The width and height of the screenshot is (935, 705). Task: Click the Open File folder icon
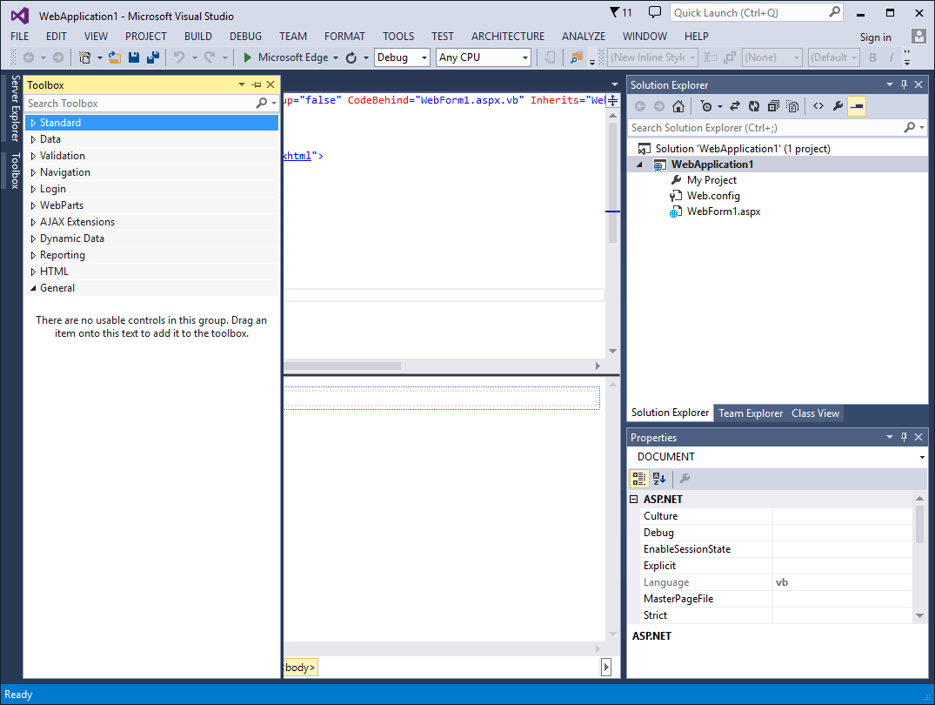(115, 57)
